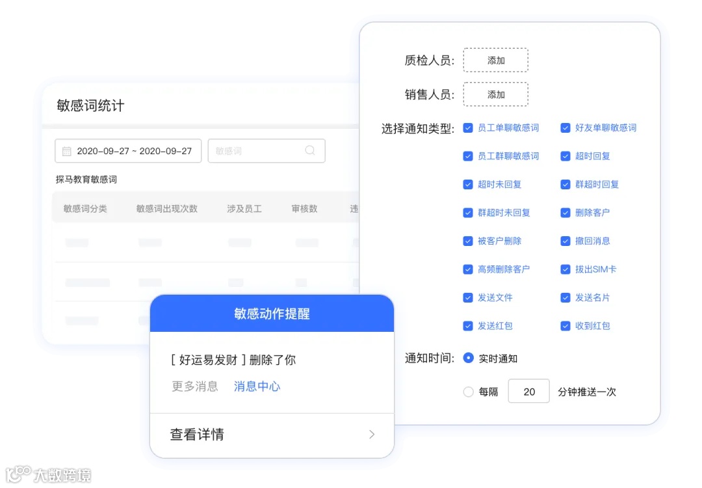Toggle the 员工群聊敏感词 checkbox
Image resolution: width=702 pixels, height=488 pixels.
pyautogui.click(x=468, y=156)
